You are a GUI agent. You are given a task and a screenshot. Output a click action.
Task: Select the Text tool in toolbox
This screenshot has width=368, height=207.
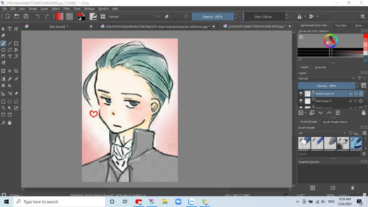point(10,29)
